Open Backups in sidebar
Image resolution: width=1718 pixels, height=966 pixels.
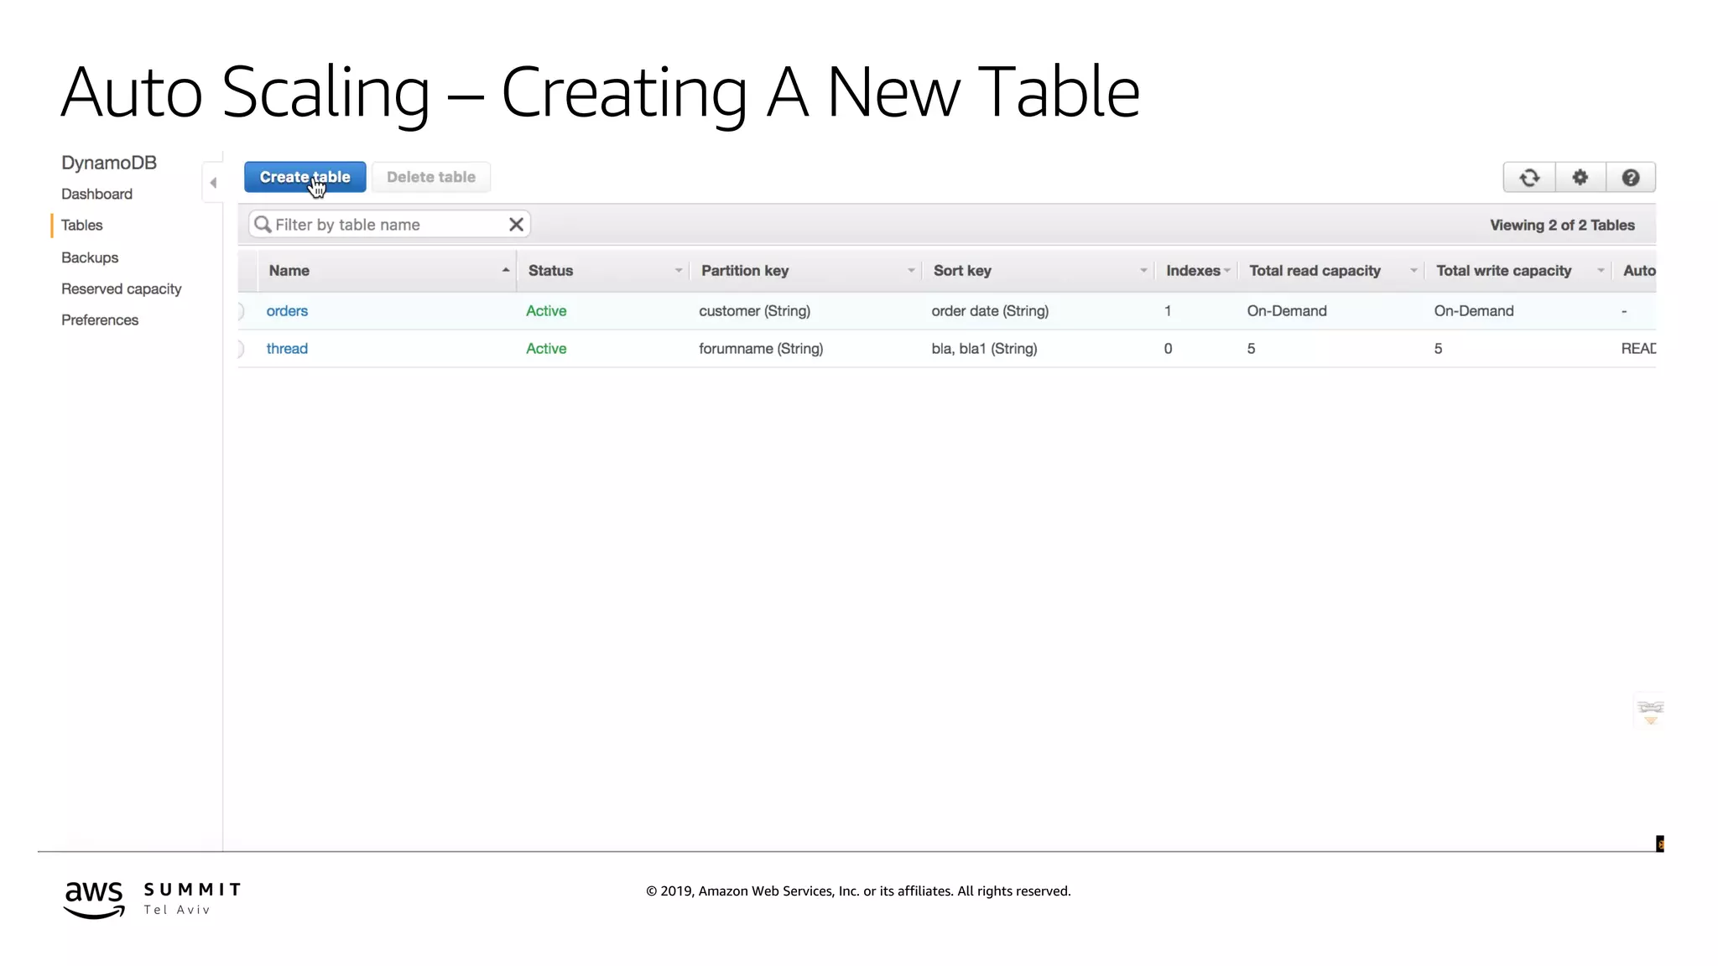90,257
